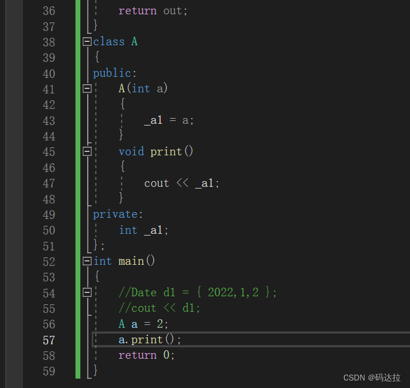Click line number 36
Viewport: 410px width, 388px height.
(49, 11)
